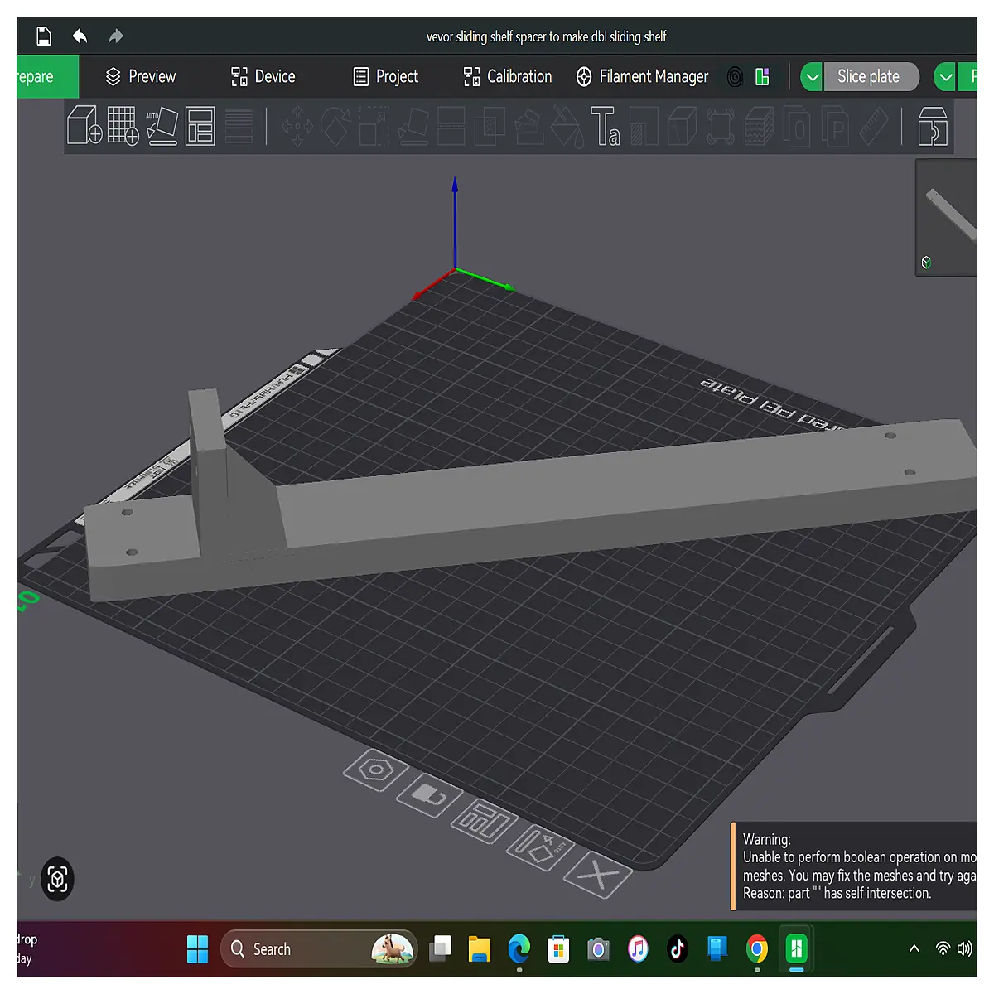This screenshot has width=994, height=994.
Task: Expand the Slice plate dropdown arrow
Action: pyautogui.click(x=812, y=77)
